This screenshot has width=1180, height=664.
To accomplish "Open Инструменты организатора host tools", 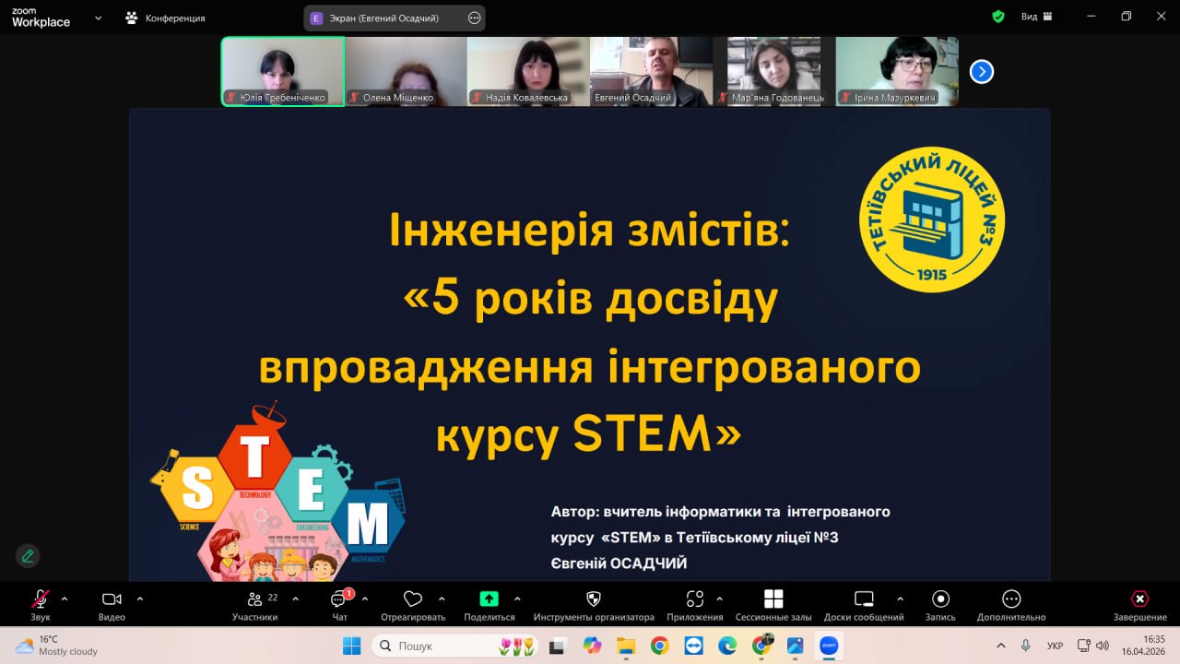I will pos(594,600).
